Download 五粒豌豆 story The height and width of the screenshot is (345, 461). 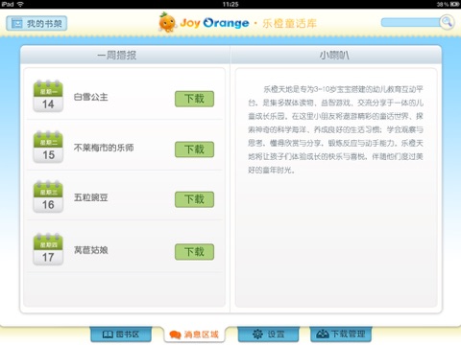pyautogui.click(x=194, y=199)
